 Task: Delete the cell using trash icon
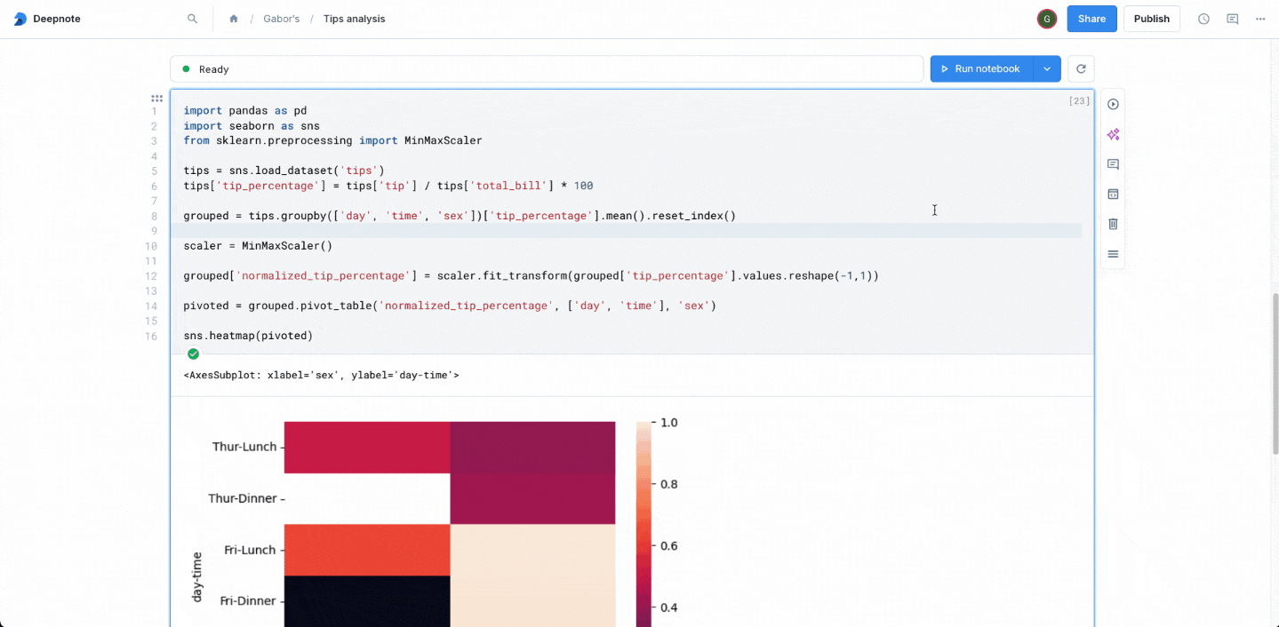click(x=1113, y=224)
